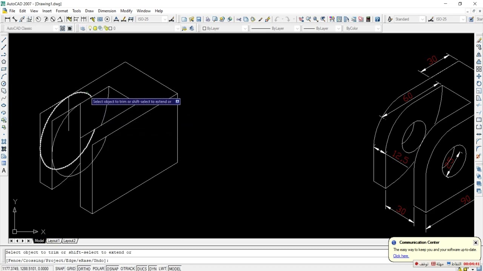Toggle GRID display in status bar

point(71,268)
